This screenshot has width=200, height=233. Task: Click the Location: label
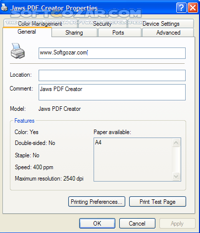click(21, 75)
